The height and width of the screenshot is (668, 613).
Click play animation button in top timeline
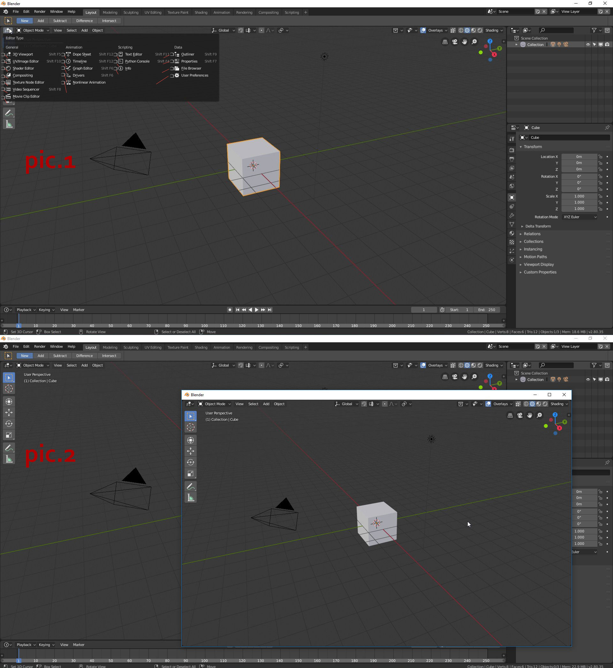[x=256, y=310]
